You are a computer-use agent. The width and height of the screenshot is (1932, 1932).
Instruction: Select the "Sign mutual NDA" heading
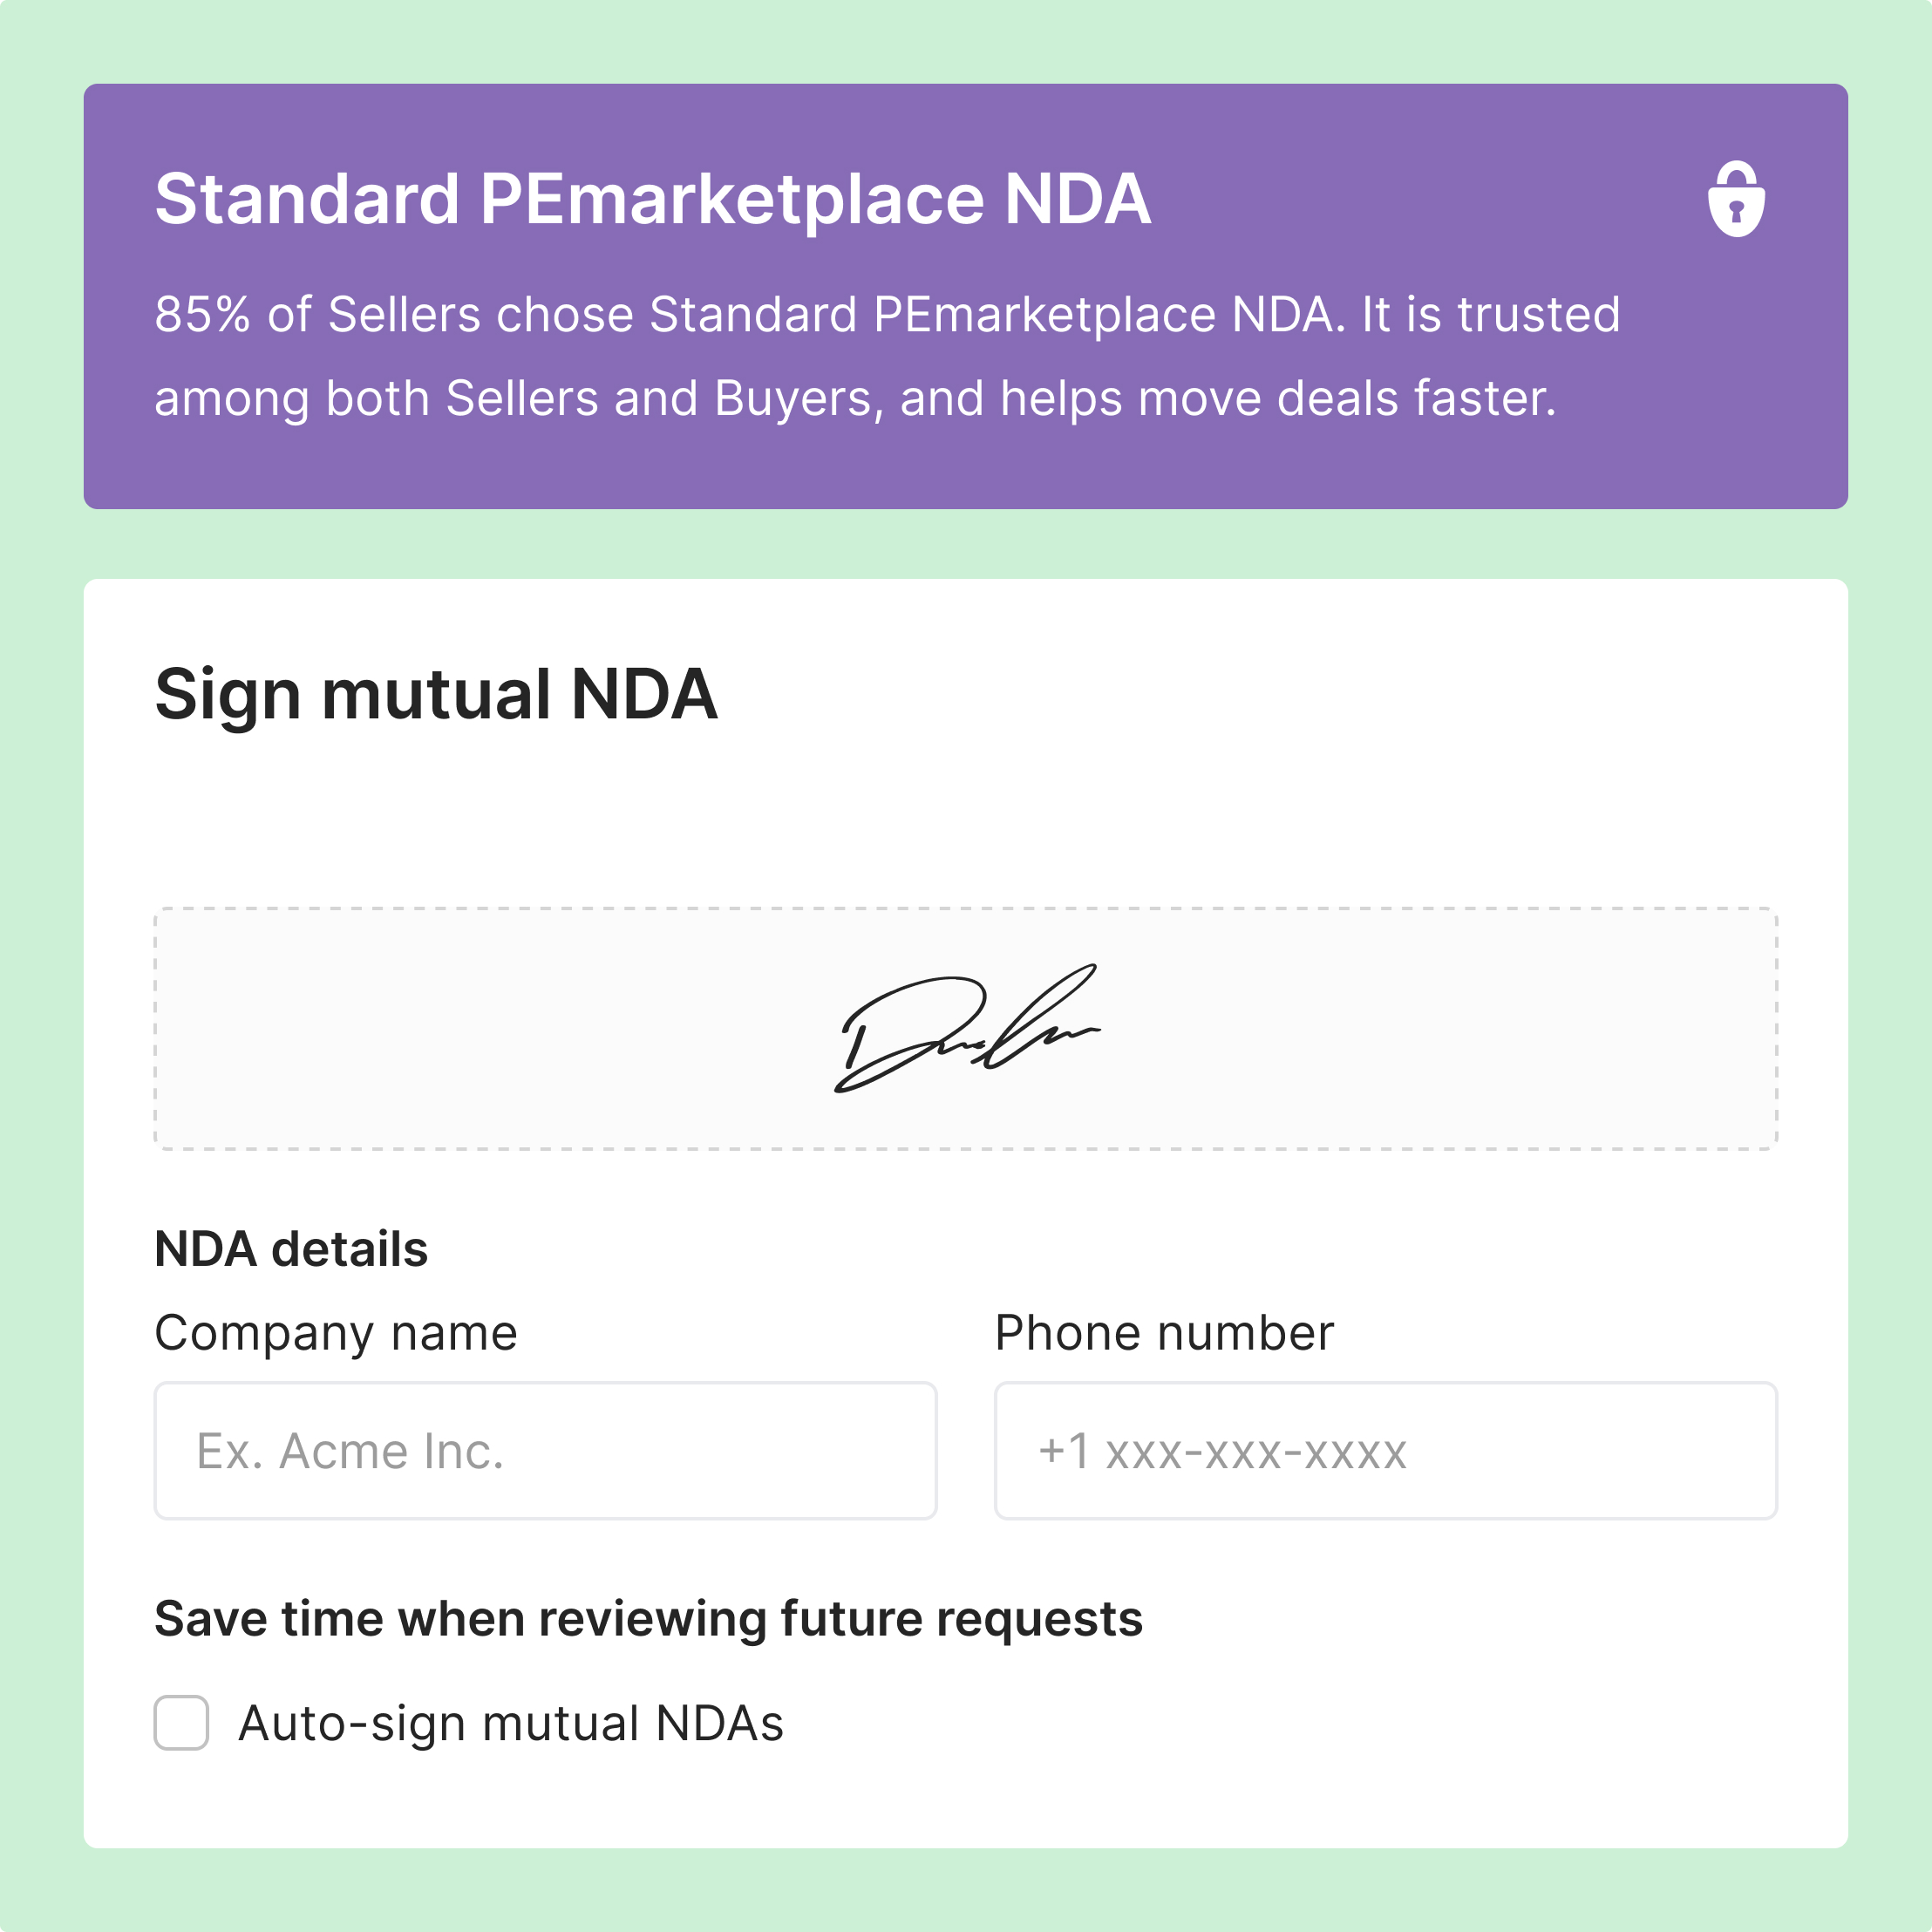click(x=436, y=694)
